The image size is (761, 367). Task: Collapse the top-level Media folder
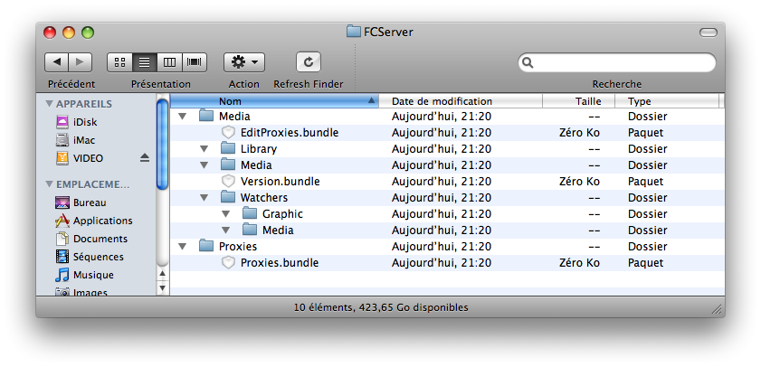tap(183, 117)
